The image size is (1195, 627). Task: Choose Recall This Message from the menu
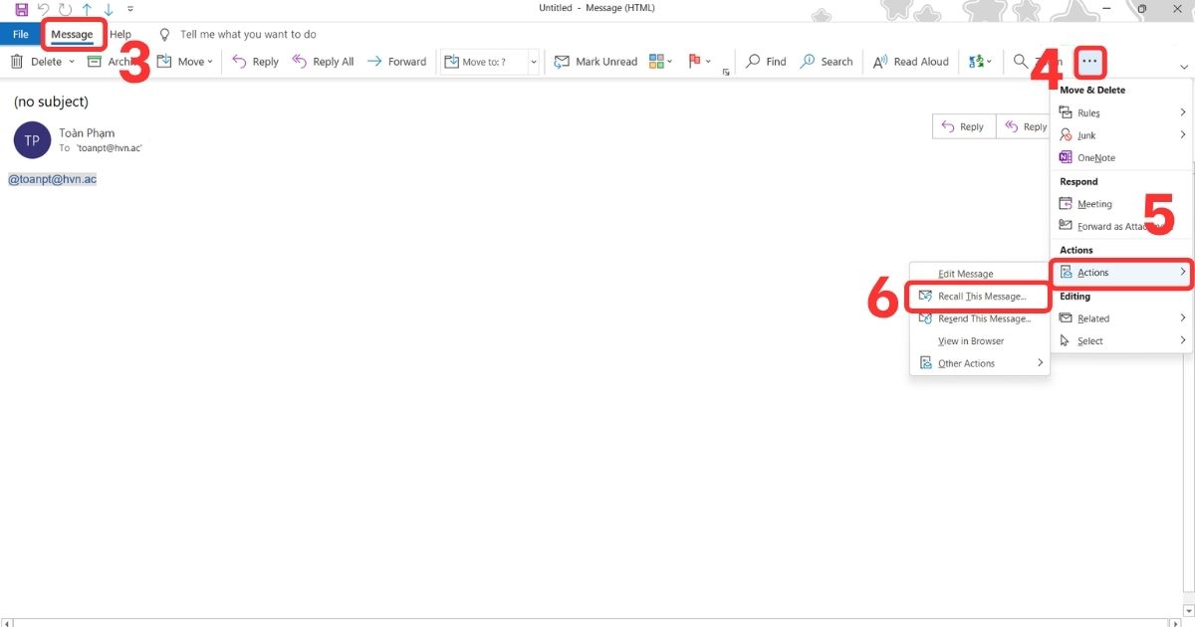click(x=980, y=296)
